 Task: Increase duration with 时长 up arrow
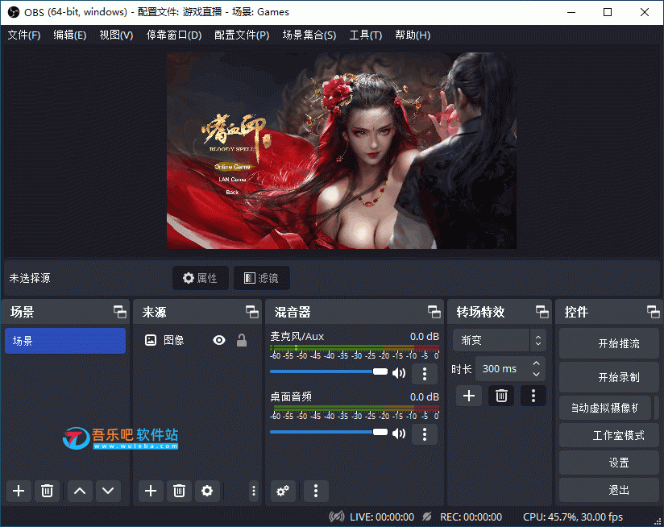(536, 363)
